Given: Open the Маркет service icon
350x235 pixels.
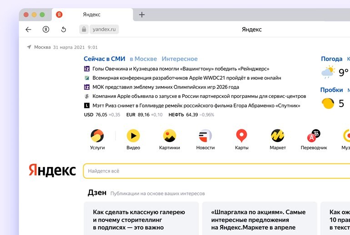Looking at the screenshot, I should [x=278, y=136].
